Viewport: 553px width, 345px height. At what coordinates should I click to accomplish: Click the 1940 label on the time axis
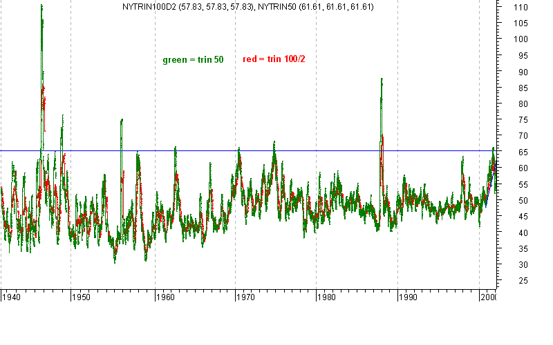[11, 297]
